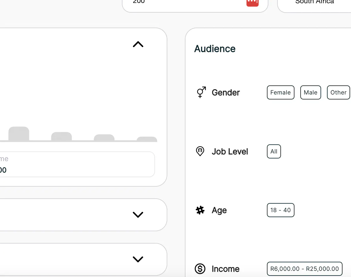Click the red icon in the 200 field
Image resolution: width=351 pixels, height=277 pixels.
pos(252,3)
